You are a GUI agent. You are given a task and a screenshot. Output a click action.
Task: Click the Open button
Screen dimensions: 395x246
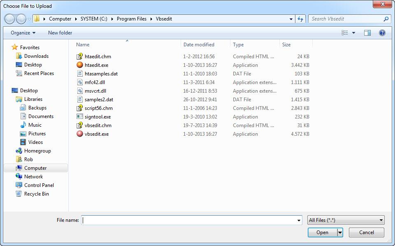(323, 232)
